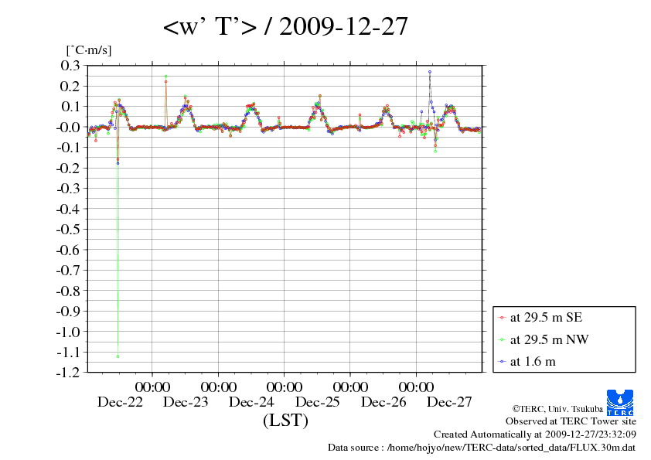Screen dimensions: 651x460
Task: Click x-axis date label Dec-24
Action: click(251, 402)
